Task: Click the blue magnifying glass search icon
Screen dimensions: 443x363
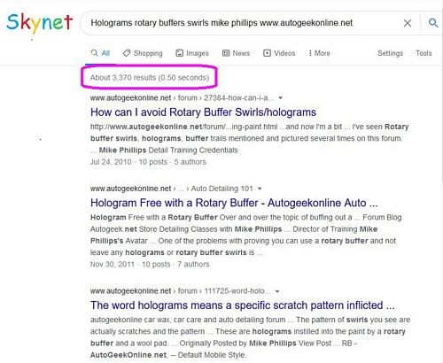Action: (433, 23)
